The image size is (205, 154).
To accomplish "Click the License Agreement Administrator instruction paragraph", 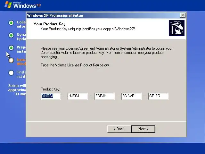I will tap(107, 53).
